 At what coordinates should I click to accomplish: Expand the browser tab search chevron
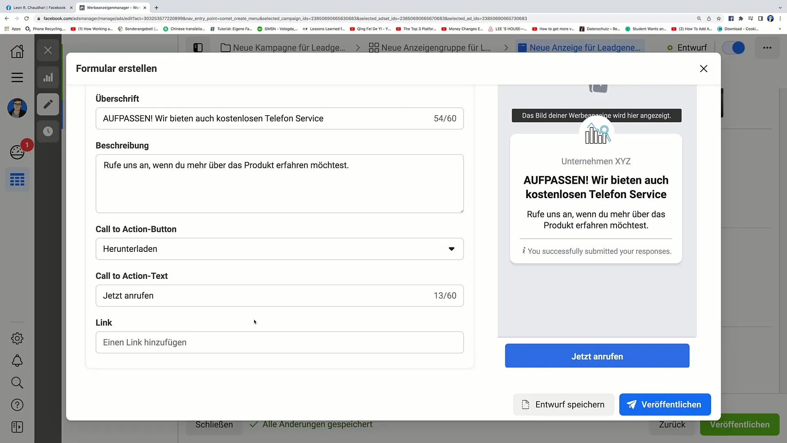pos(780,7)
